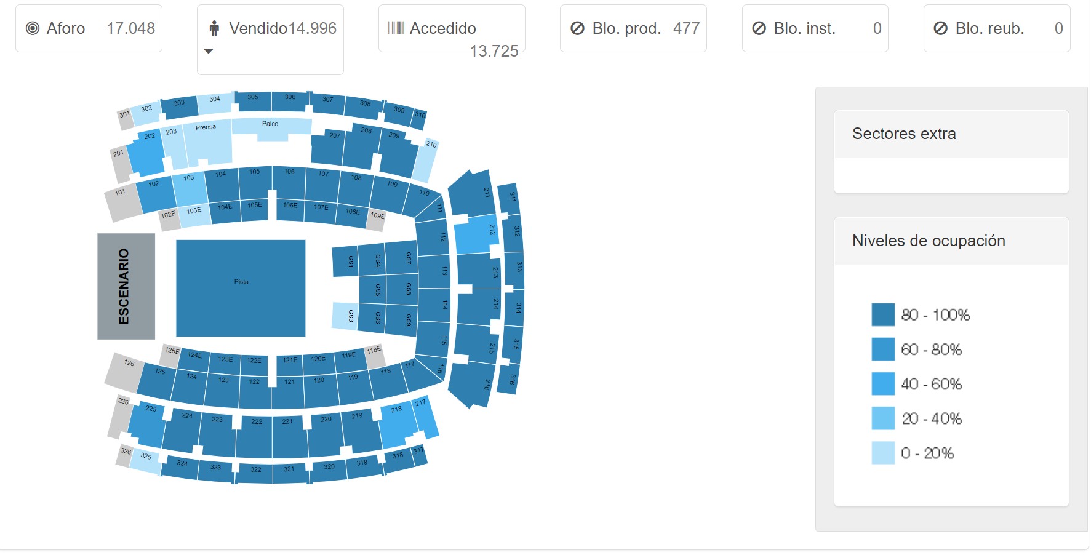Click the 0 - 20% legend swatch
The height and width of the screenshot is (555, 1091).
tap(883, 452)
